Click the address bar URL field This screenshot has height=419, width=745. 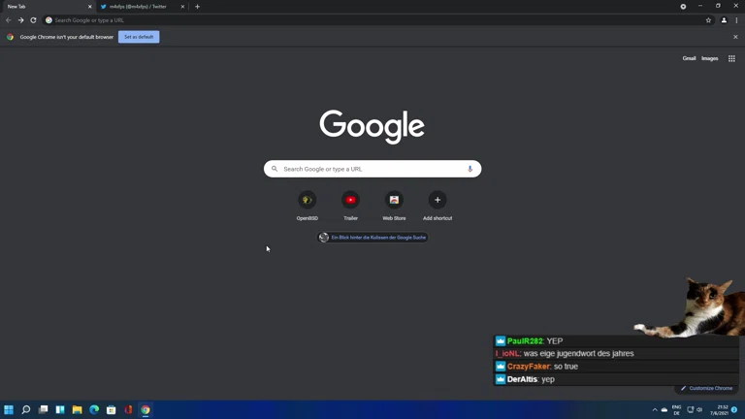tap(375, 20)
